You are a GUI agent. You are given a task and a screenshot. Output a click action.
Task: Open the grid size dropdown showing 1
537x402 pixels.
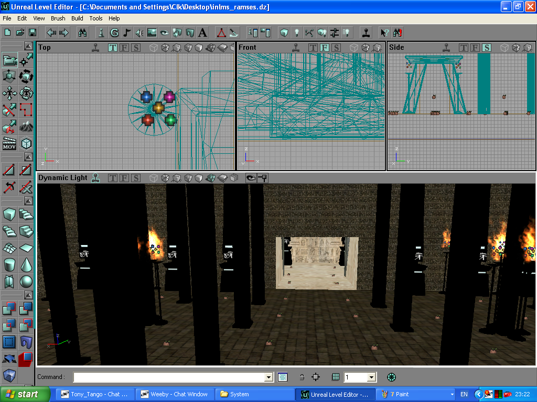(371, 377)
